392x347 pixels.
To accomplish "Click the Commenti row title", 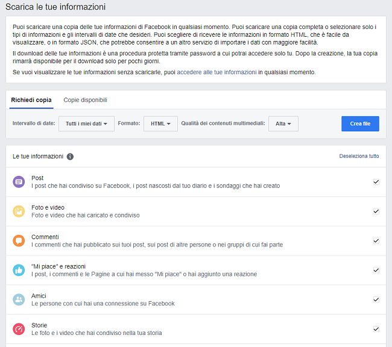I will tap(45, 237).
